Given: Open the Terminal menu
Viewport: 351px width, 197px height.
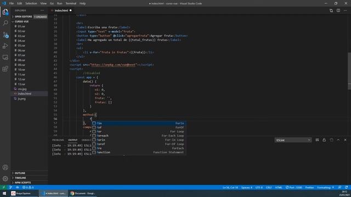Looking at the screenshot, I should point(71,3).
